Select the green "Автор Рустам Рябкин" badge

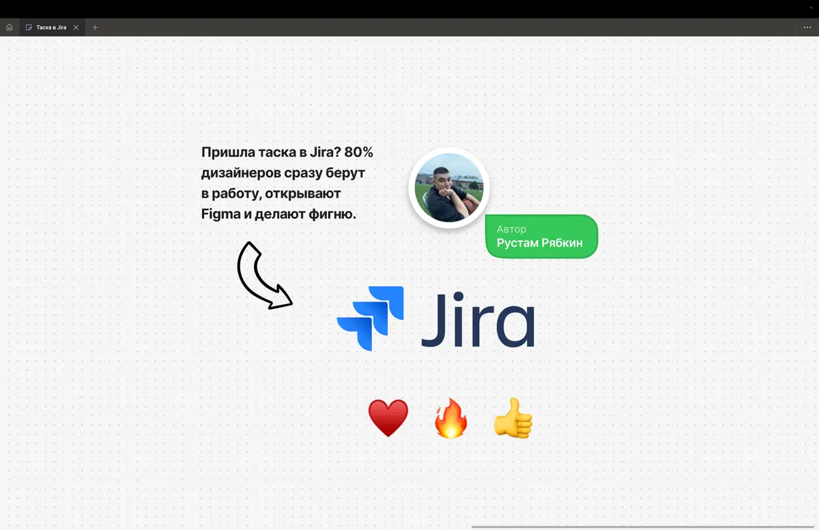coord(541,237)
